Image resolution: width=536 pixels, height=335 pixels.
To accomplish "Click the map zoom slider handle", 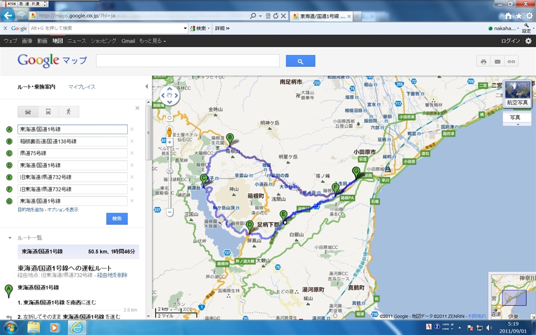I will pyautogui.click(x=170, y=171).
